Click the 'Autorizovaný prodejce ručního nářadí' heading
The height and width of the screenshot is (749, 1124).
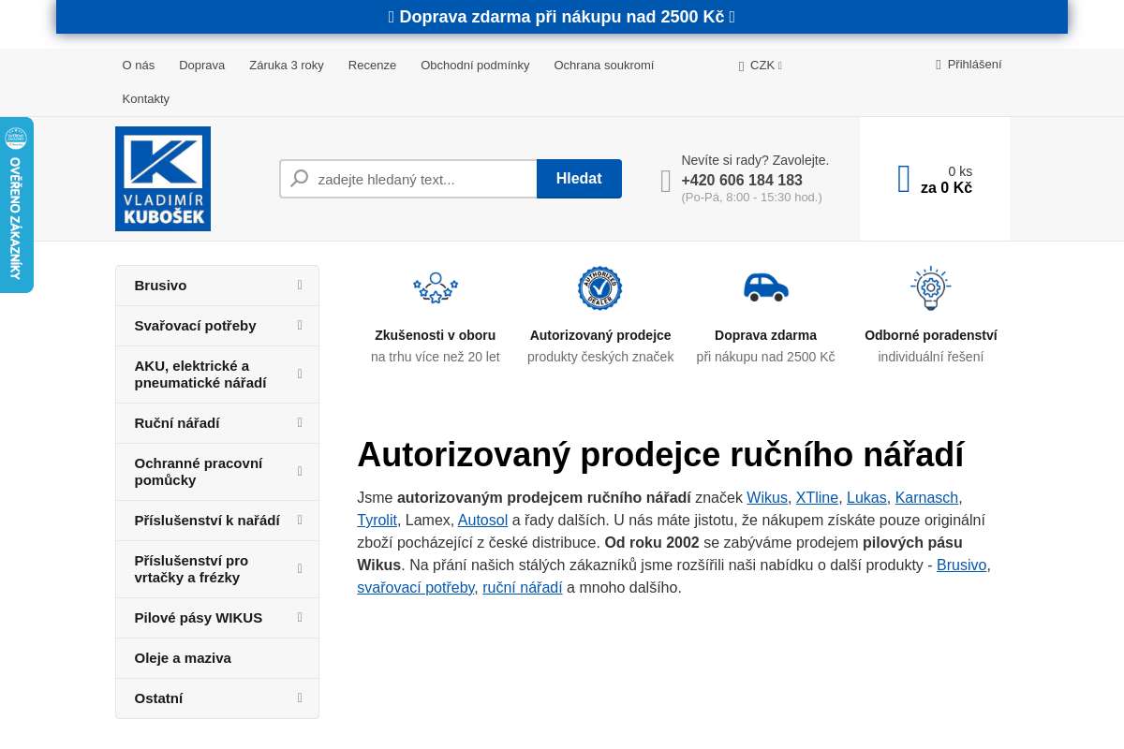click(660, 455)
